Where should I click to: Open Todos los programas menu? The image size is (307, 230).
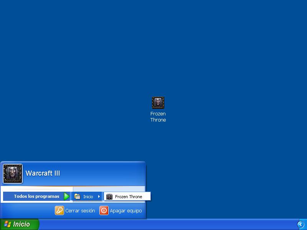point(36,196)
